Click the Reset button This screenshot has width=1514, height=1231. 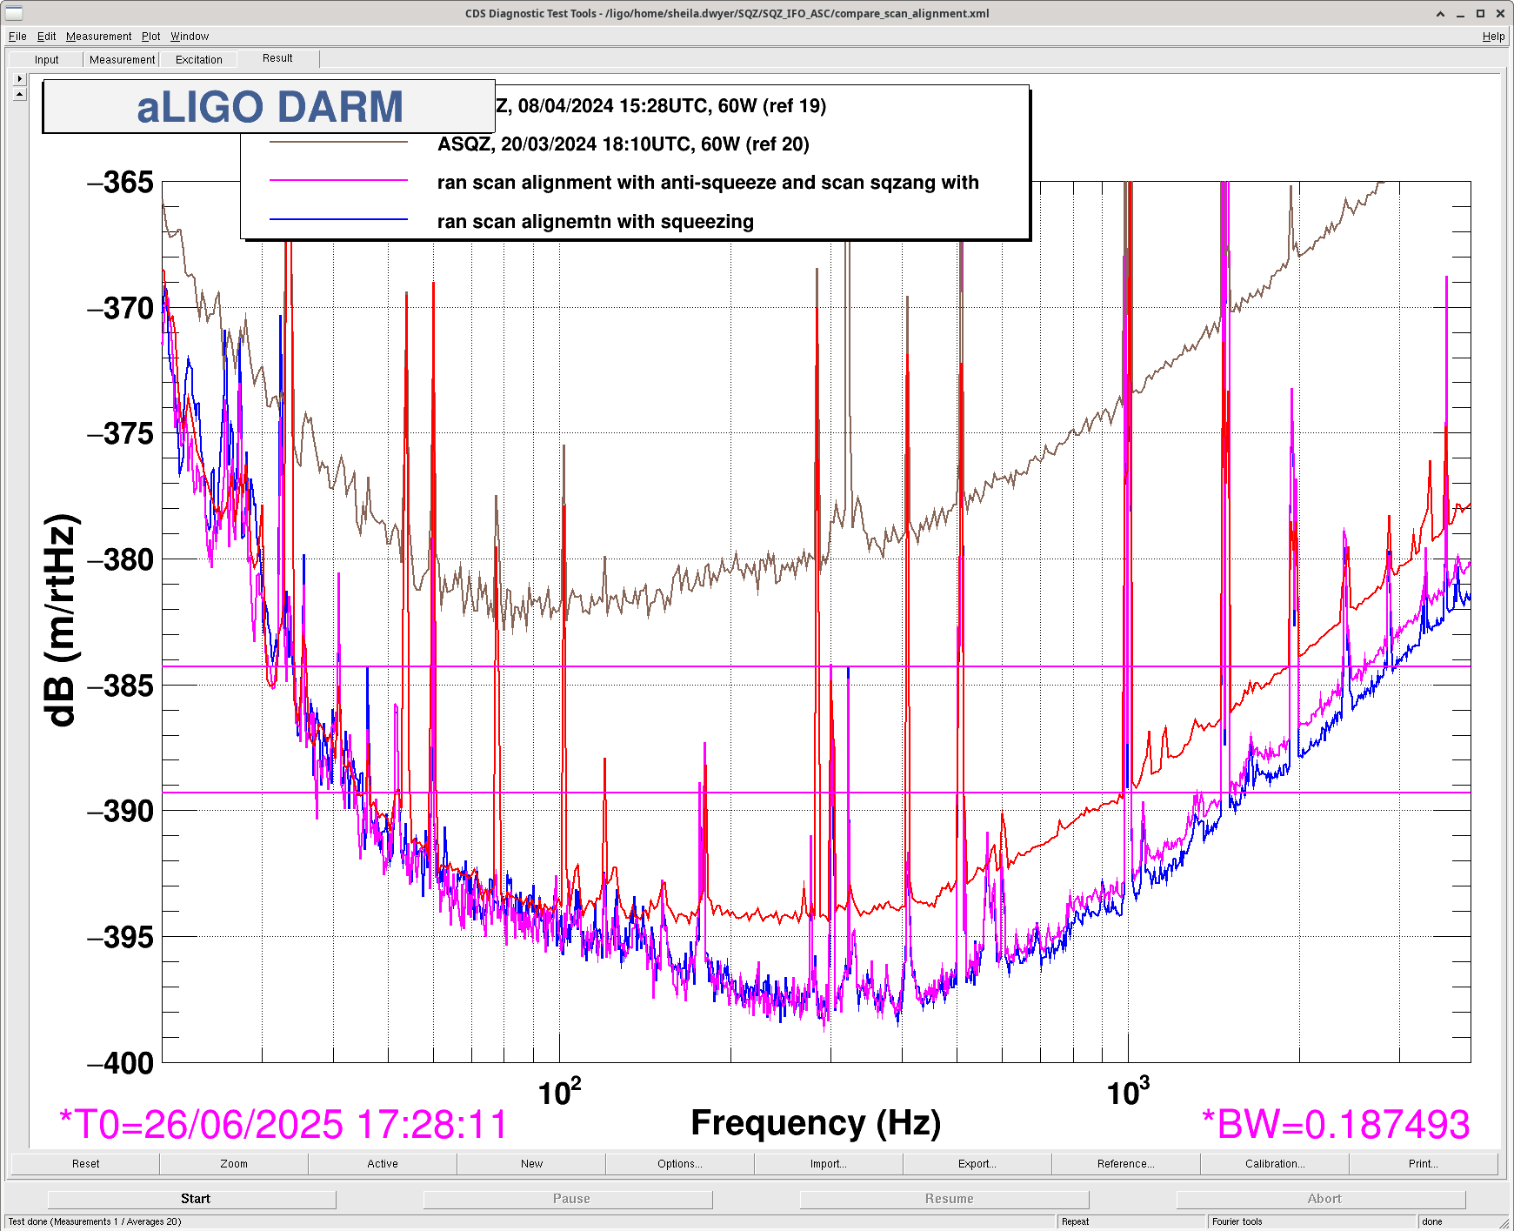tap(85, 1163)
